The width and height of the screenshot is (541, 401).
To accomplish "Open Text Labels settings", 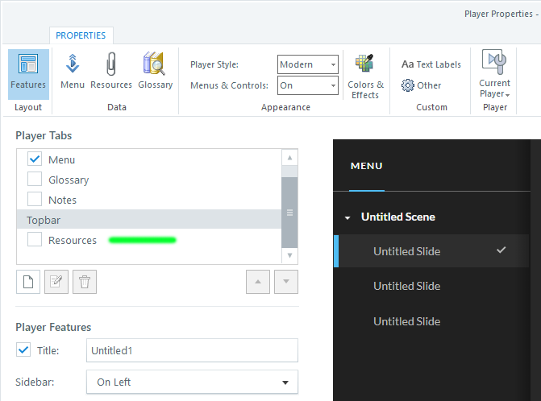I will click(x=431, y=64).
